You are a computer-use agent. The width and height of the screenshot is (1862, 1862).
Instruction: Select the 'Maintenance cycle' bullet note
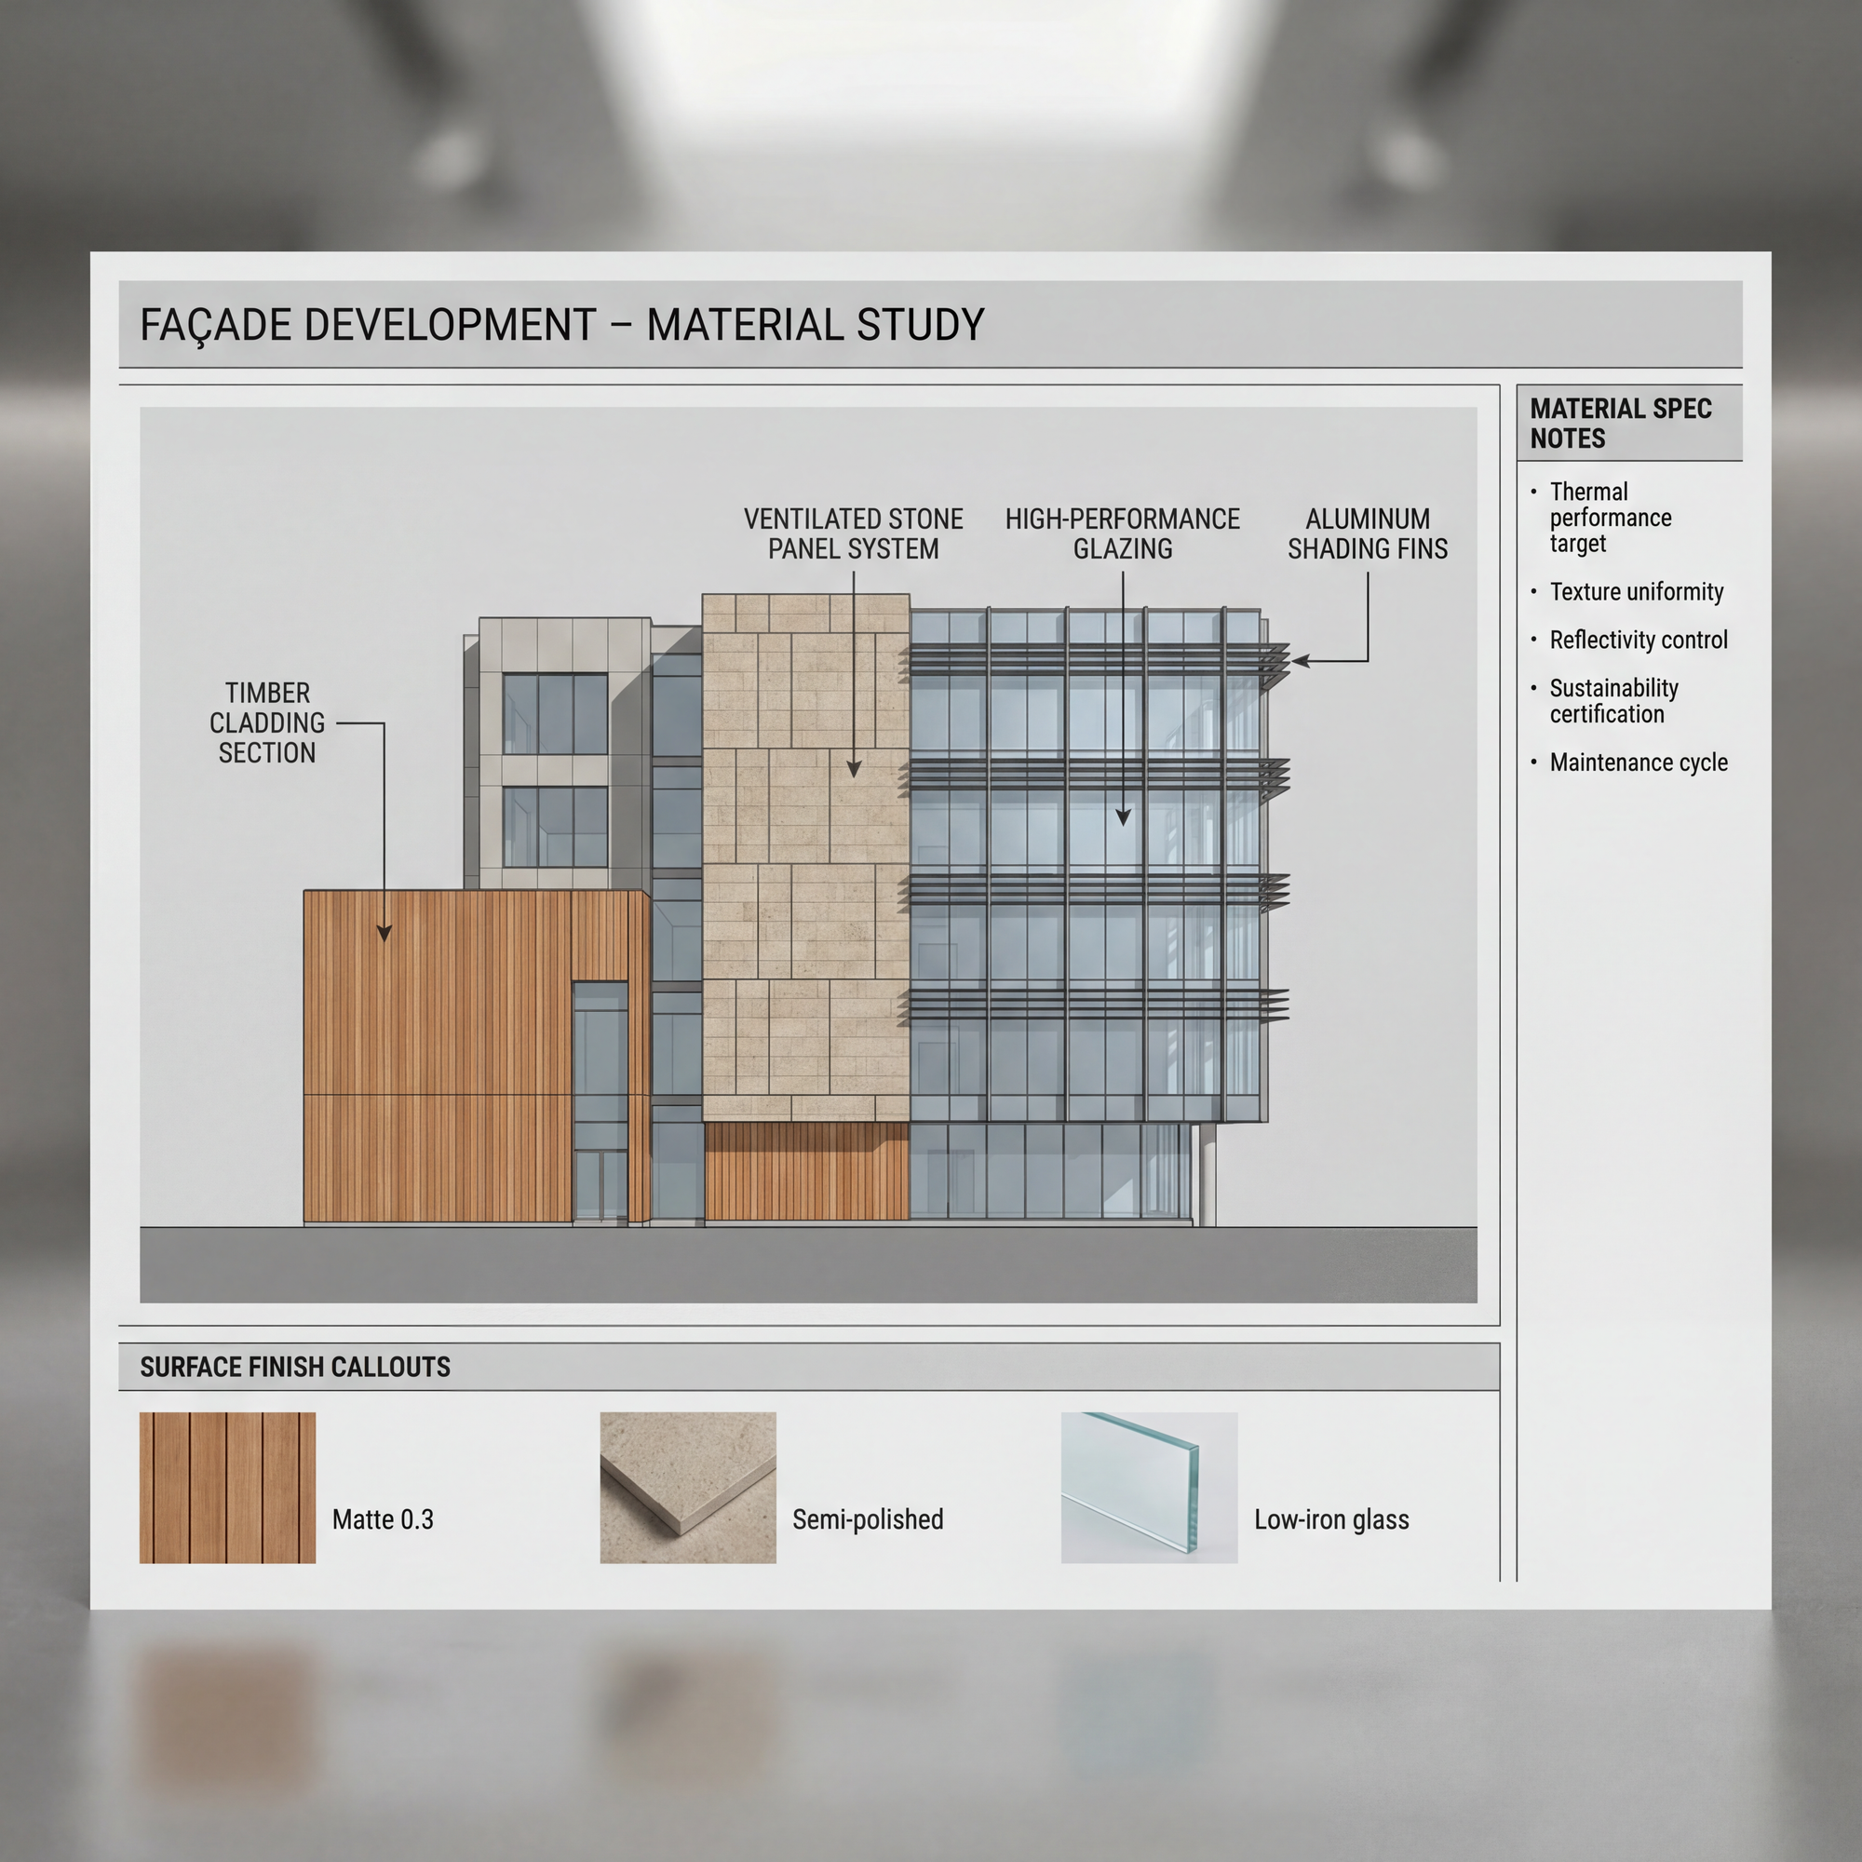point(1638,762)
